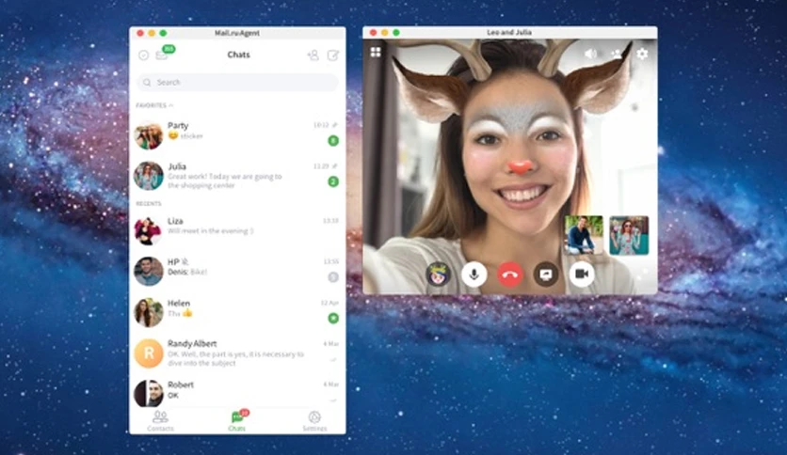Screen dimensions: 787x455
Task: Open the Party group chat
Action: click(x=237, y=134)
